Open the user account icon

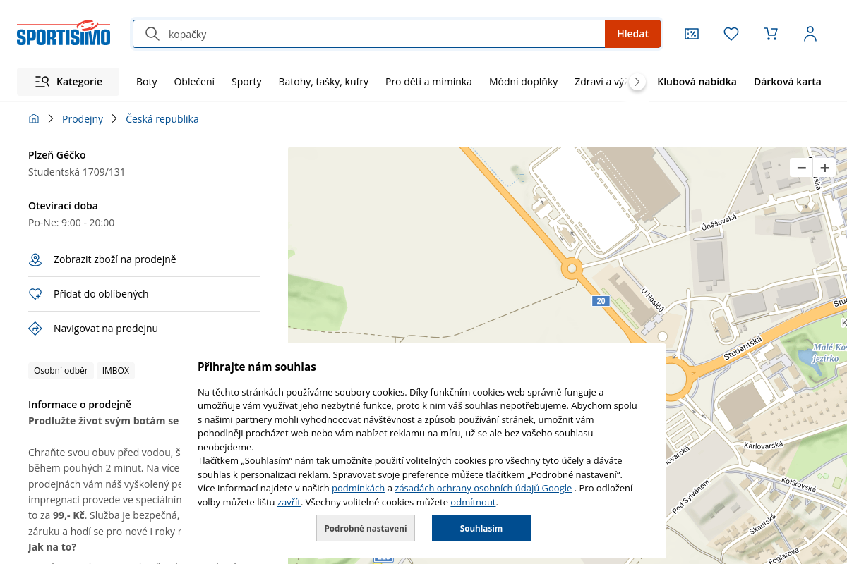coord(810,34)
